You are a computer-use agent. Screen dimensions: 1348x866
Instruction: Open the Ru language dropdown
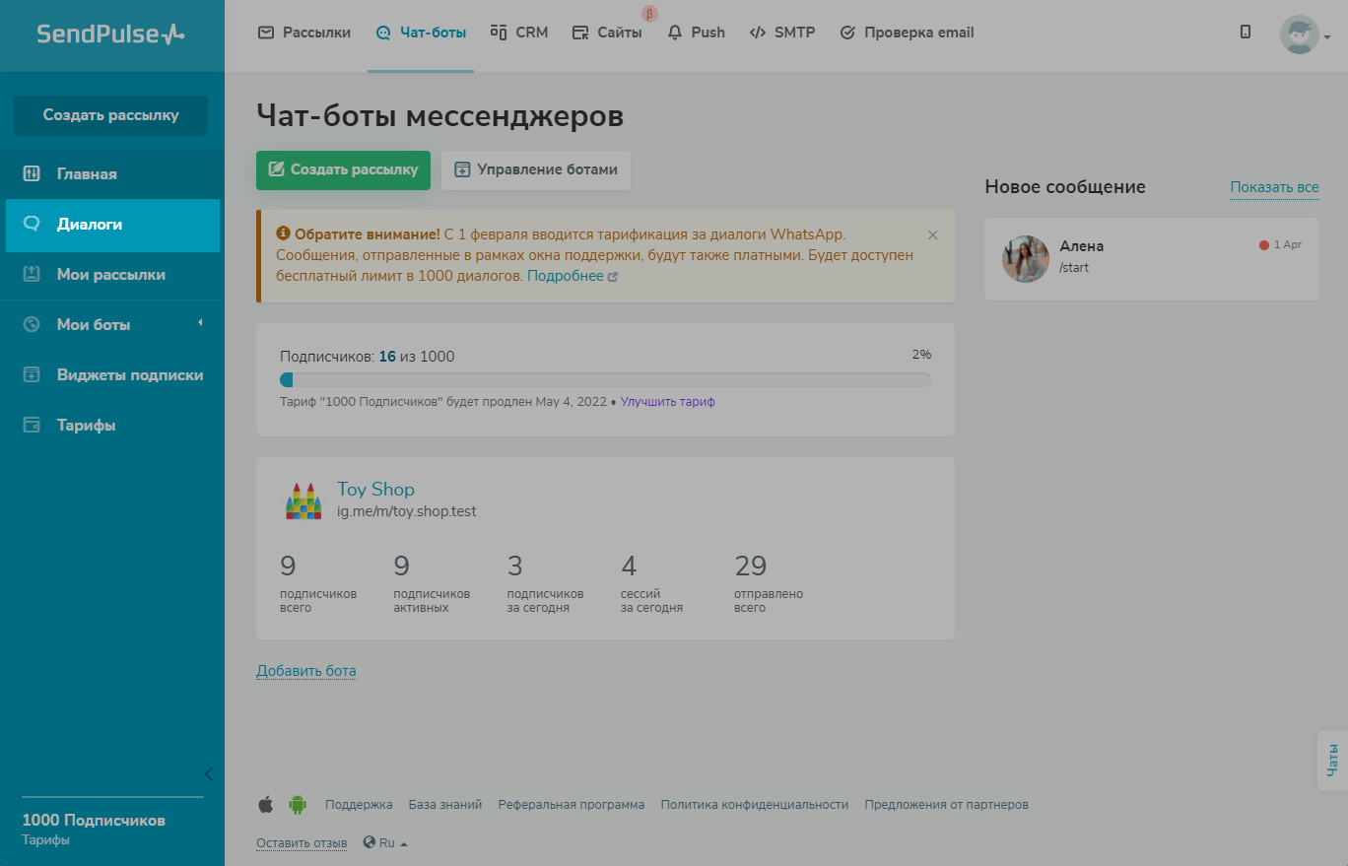pyautogui.click(x=385, y=843)
